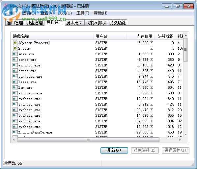197x169 pixels.
Task: Sort by 进程标识 column header
Action: tap(165, 36)
